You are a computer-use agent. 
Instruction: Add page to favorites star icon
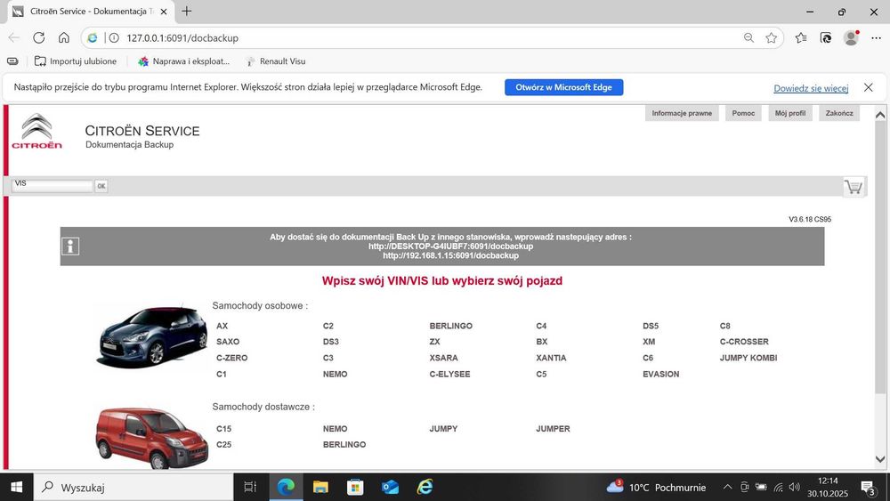point(771,38)
